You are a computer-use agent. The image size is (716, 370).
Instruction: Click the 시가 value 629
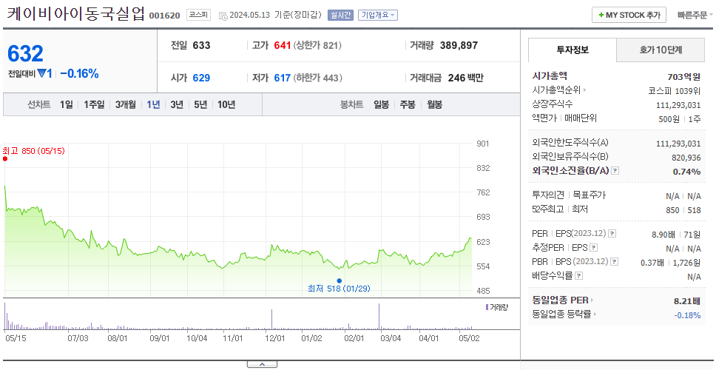click(201, 78)
